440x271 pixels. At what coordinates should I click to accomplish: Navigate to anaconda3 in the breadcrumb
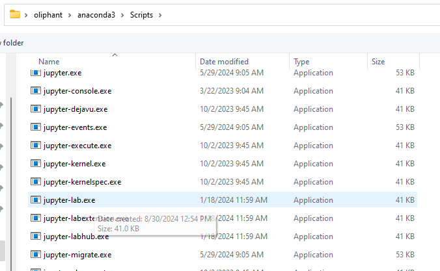[100, 14]
